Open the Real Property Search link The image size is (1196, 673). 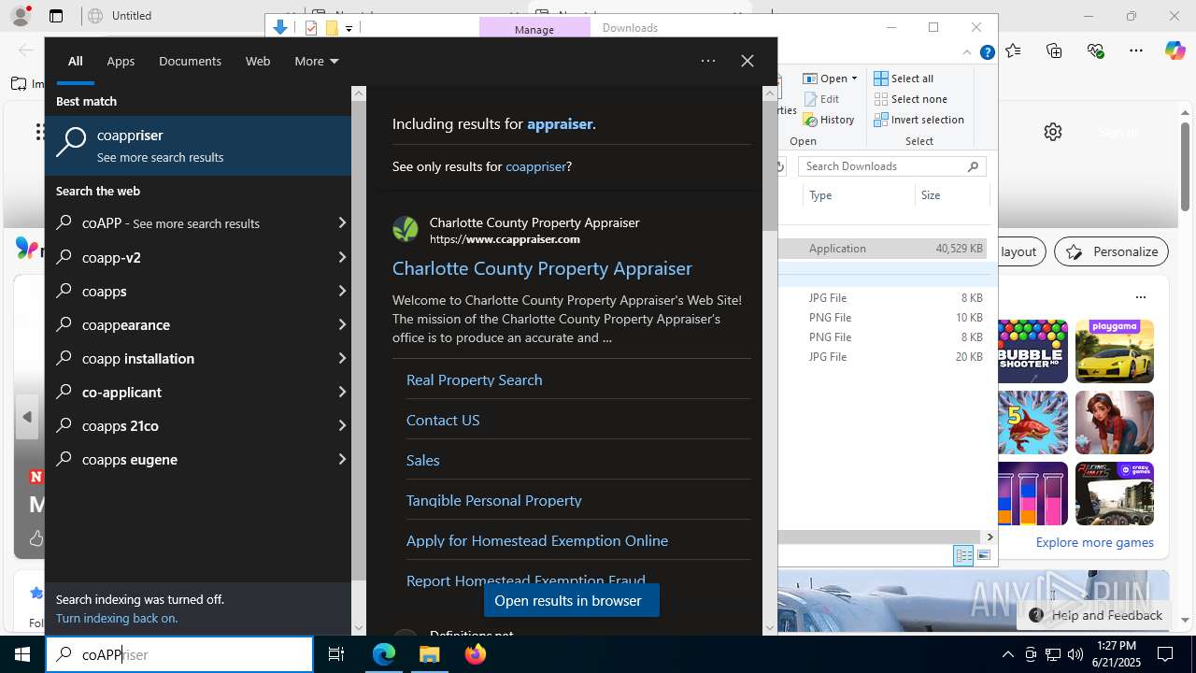(x=474, y=379)
